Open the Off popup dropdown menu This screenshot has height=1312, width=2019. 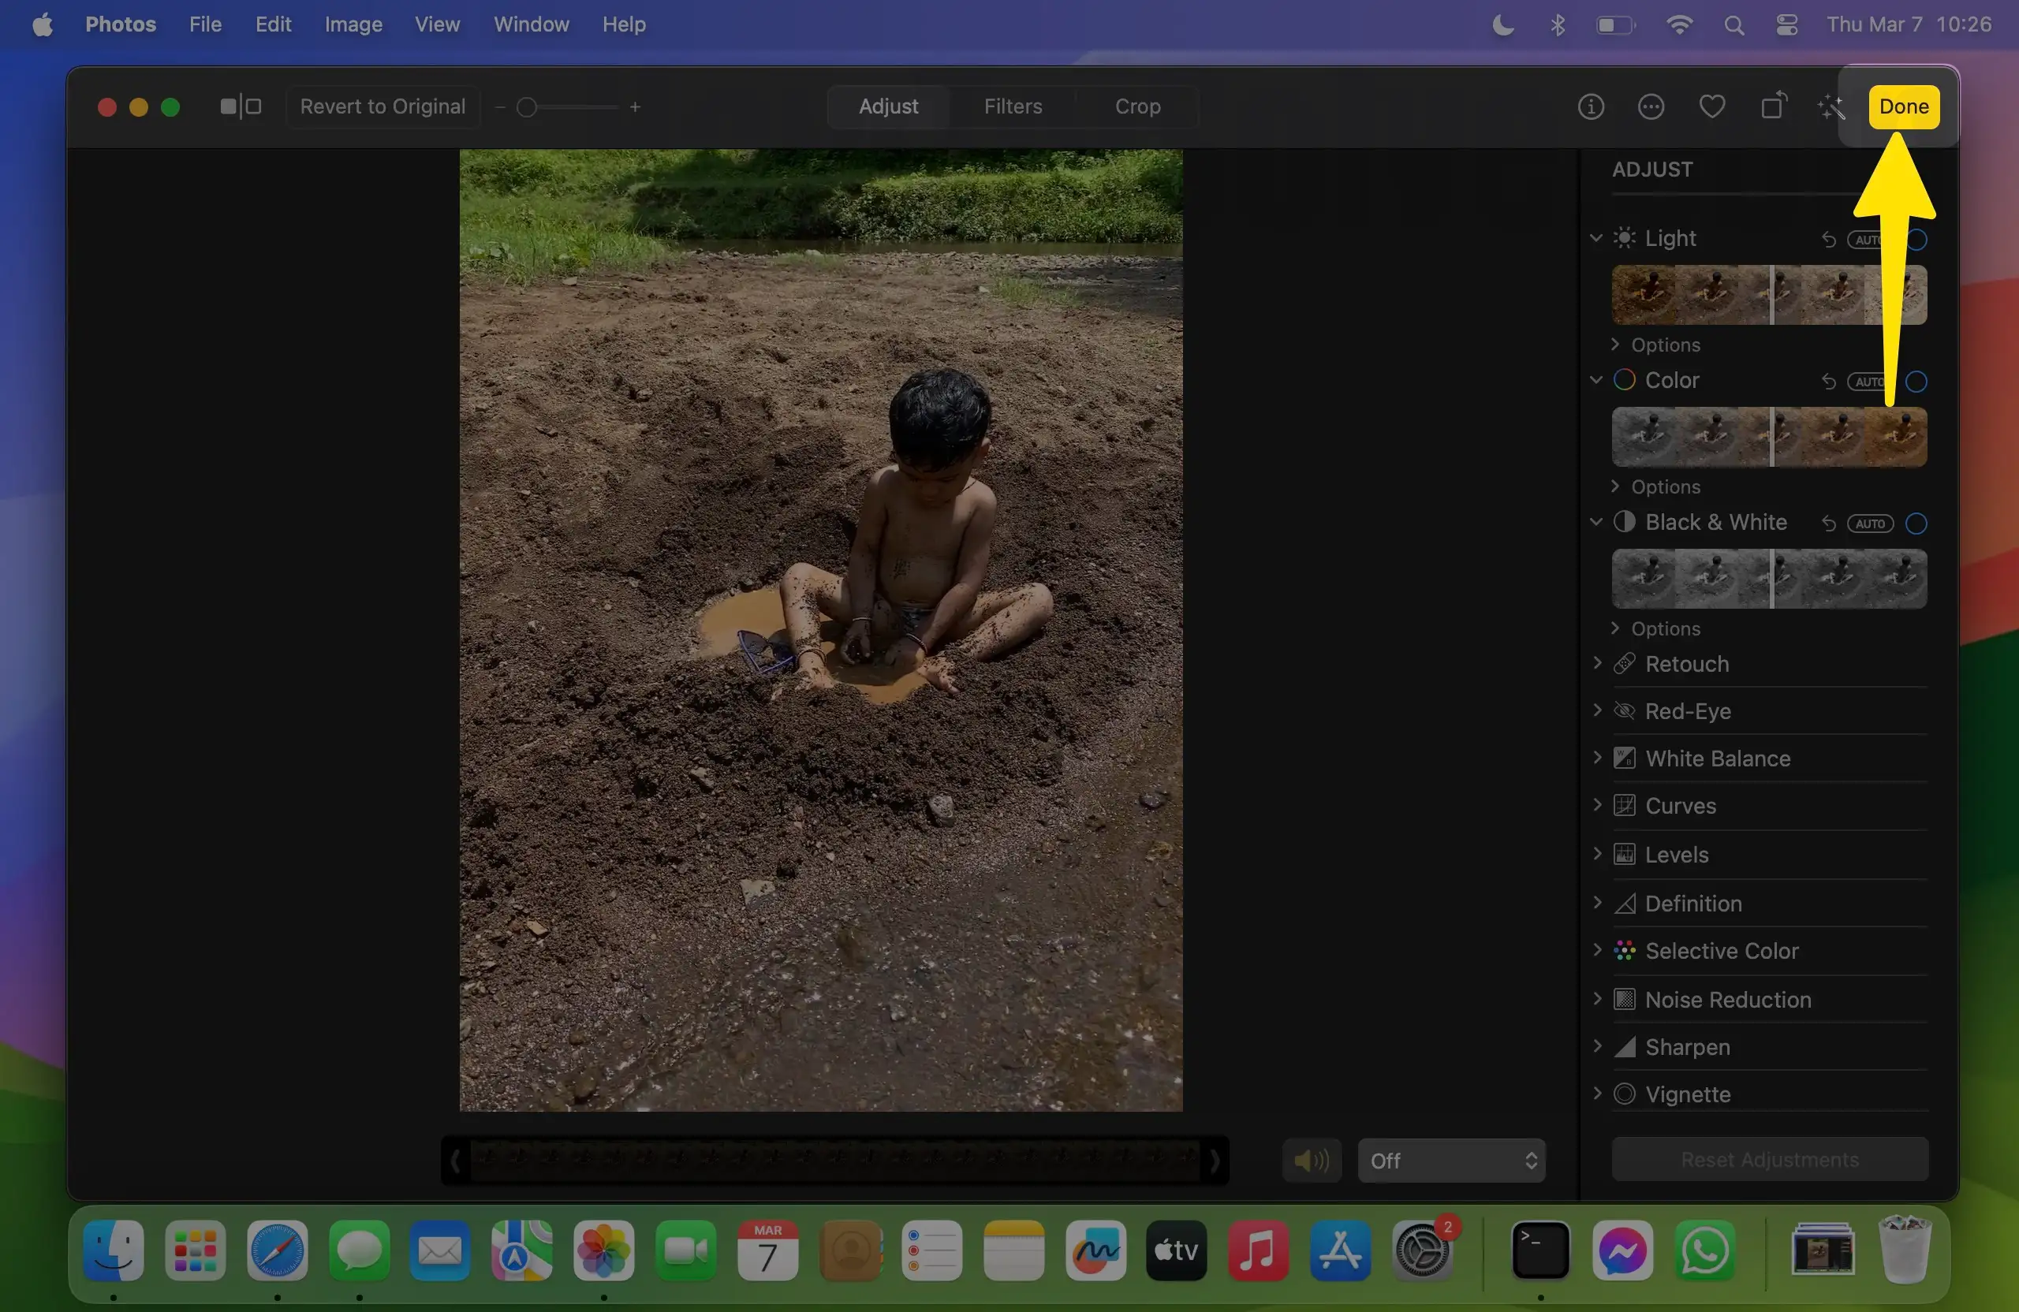pos(1451,1160)
